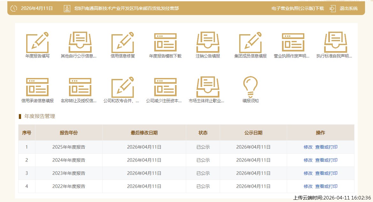Open 其他自行公示信息 tray icon
The image size is (373, 202).
(x=80, y=43)
